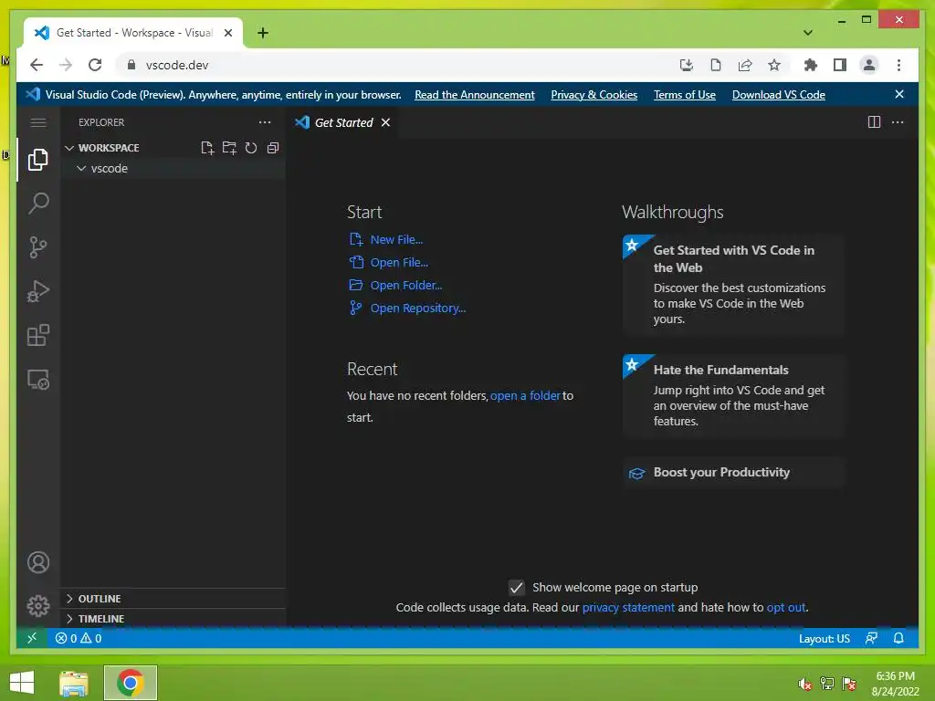Open Read the Announcement link
Image resolution: width=935 pixels, height=701 pixels.
coord(475,95)
